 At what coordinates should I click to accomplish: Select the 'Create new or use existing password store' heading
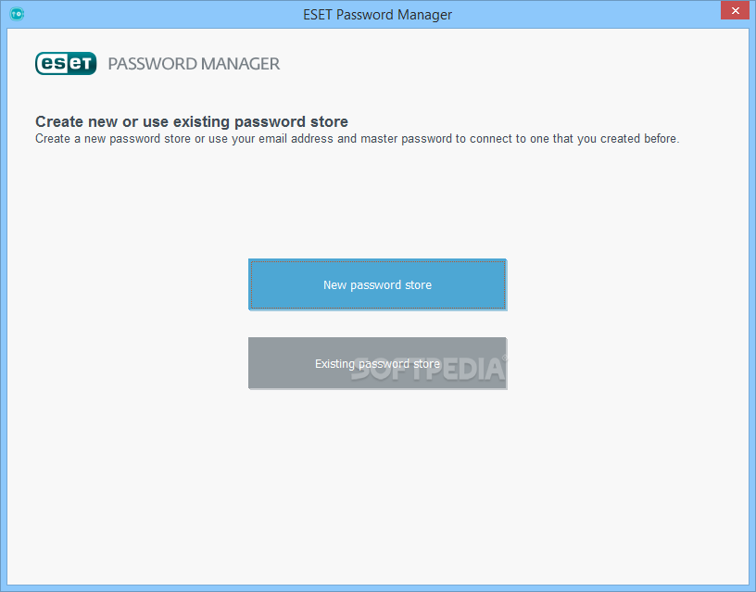point(192,121)
